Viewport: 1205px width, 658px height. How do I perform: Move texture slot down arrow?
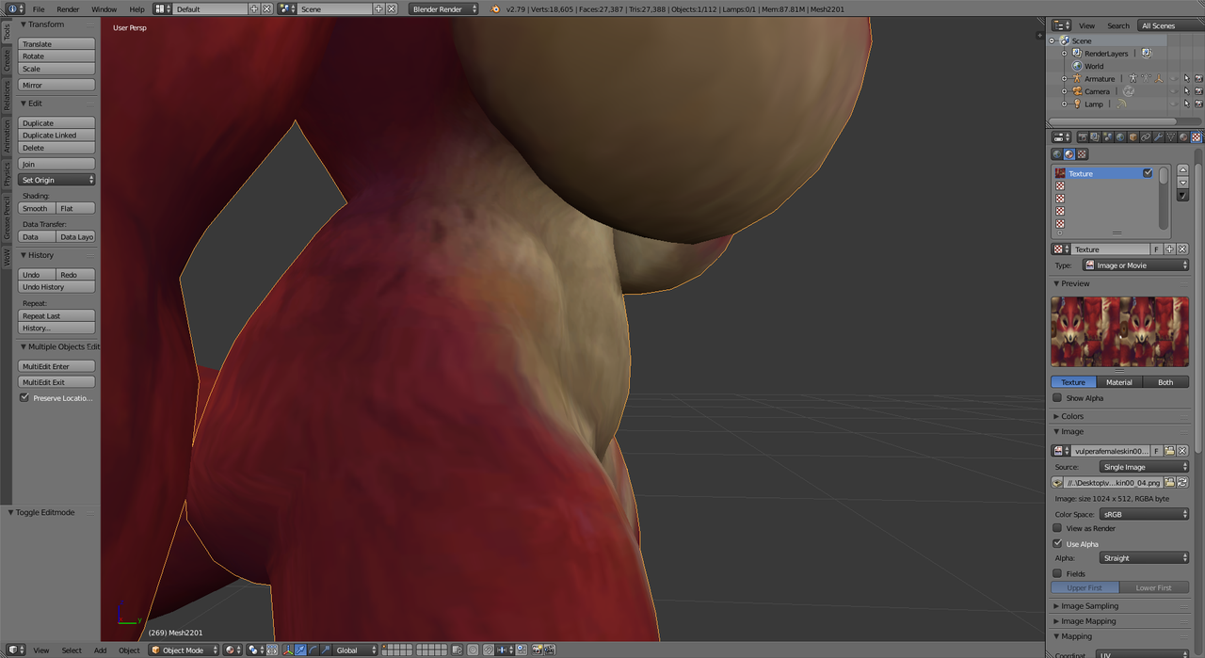tap(1183, 183)
